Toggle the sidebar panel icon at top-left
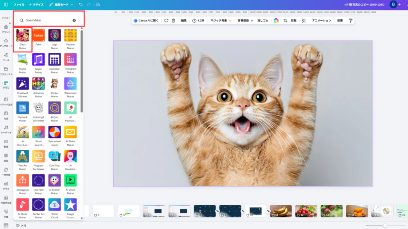 click(6, 4)
